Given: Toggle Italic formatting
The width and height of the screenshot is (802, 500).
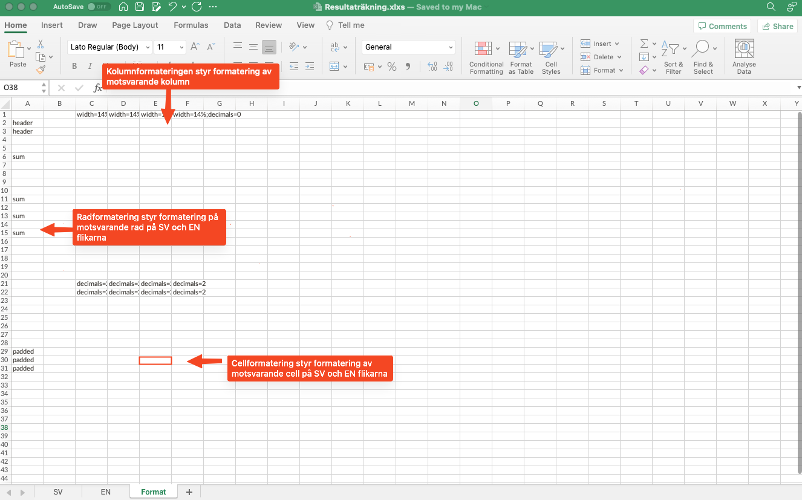Looking at the screenshot, I should [x=90, y=67].
